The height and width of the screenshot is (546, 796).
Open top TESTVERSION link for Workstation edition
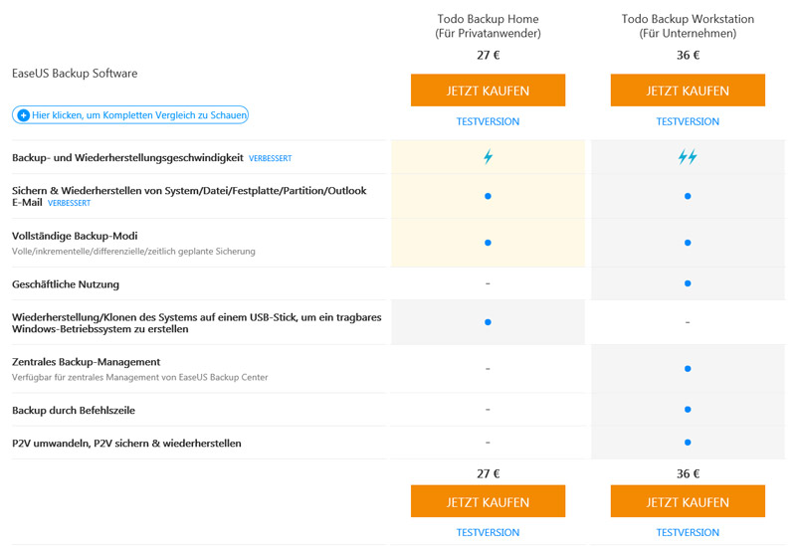[x=688, y=121]
